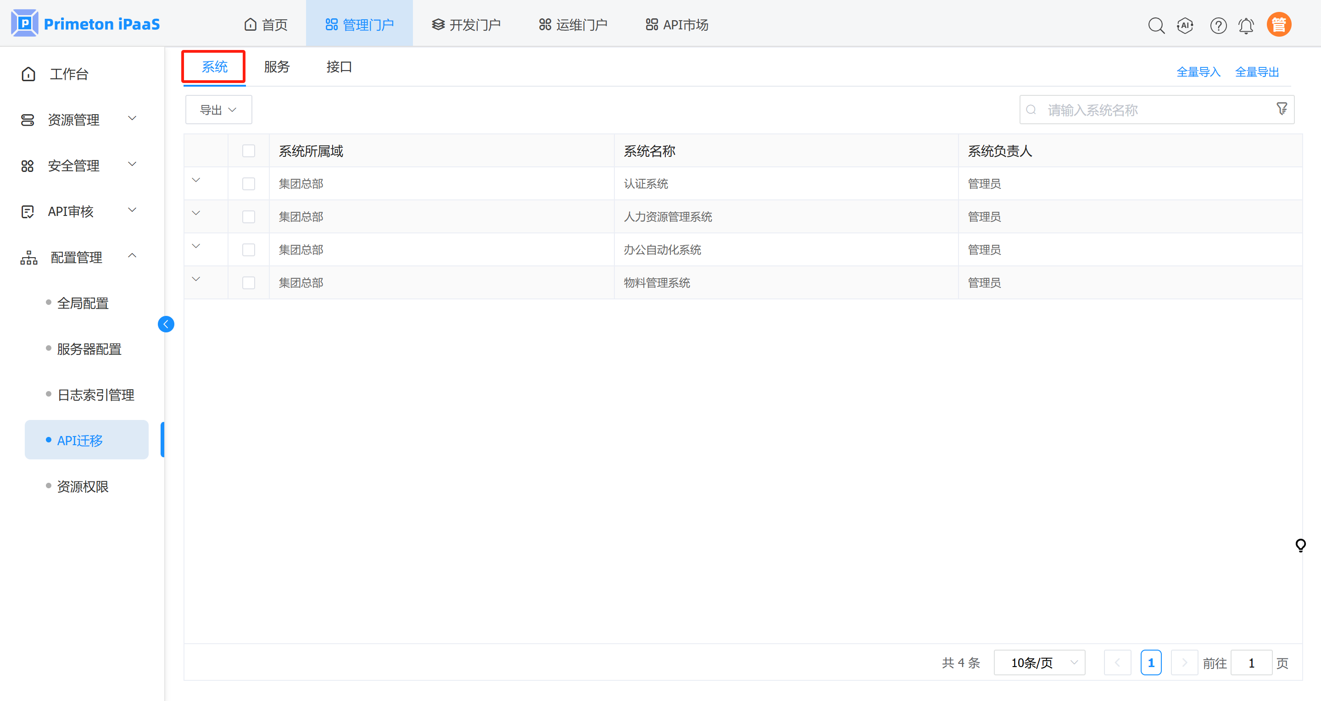The width and height of the screenshot is (1321, 701).
Task: Open the AI assistant icon
Action: pos(1185,25)
